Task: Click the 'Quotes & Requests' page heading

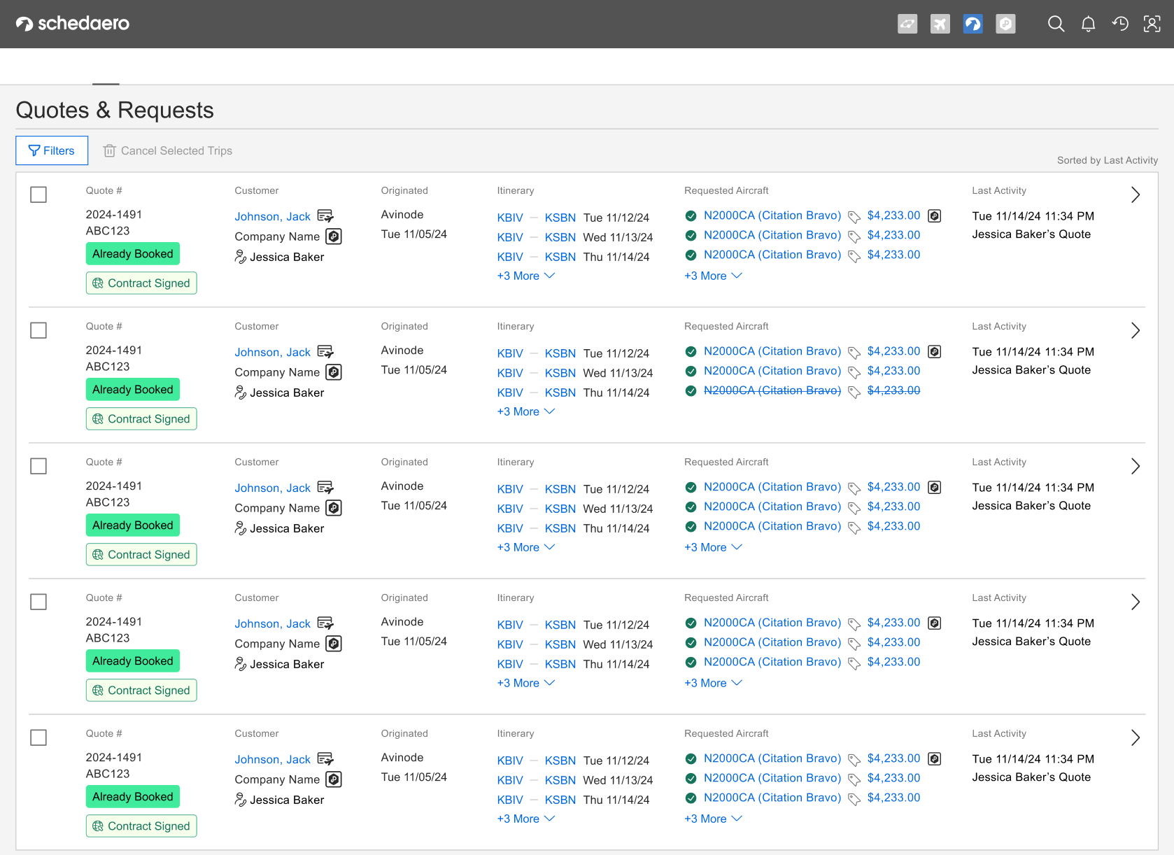Action: coord(115,110)
